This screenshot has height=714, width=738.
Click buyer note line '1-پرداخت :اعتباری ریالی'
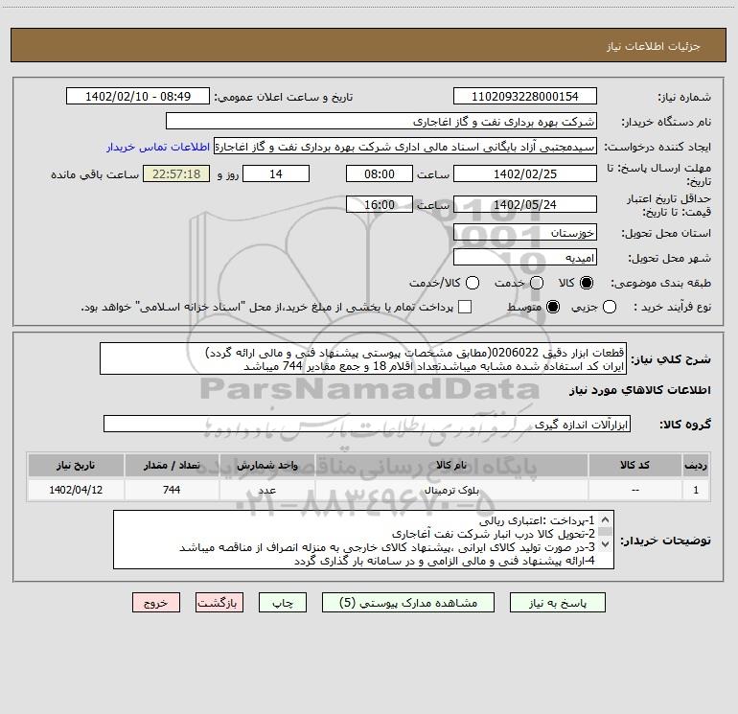(537, 521)
